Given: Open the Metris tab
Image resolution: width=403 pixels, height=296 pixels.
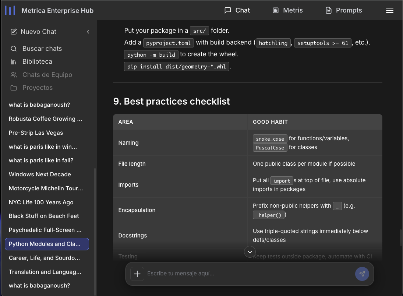Looking at the screenshot, I should (287, 10).
